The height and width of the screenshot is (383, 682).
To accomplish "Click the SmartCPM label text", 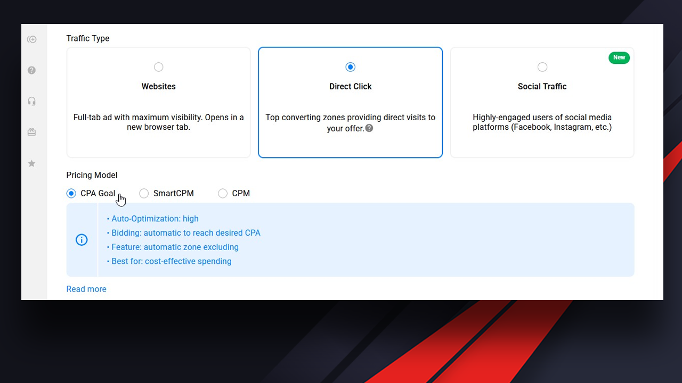I will click(174, 194).
